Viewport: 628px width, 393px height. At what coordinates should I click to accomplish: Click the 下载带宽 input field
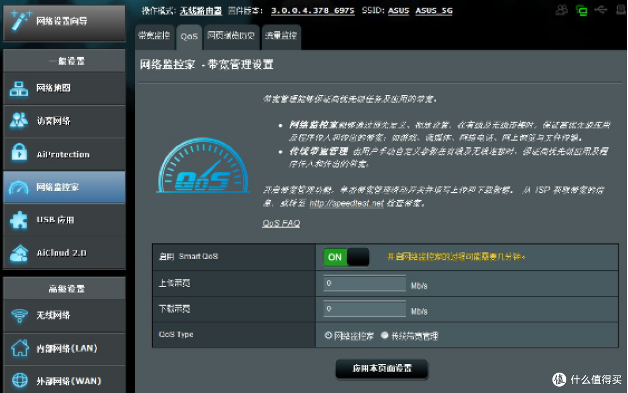click(x=365, y=309)
